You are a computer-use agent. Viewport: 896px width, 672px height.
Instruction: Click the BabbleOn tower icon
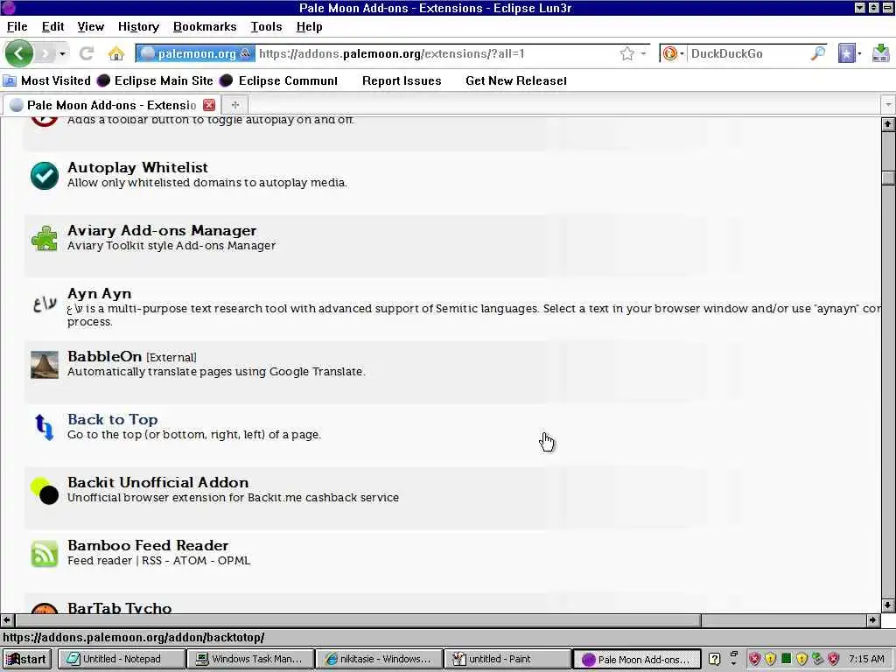[45, 365]
